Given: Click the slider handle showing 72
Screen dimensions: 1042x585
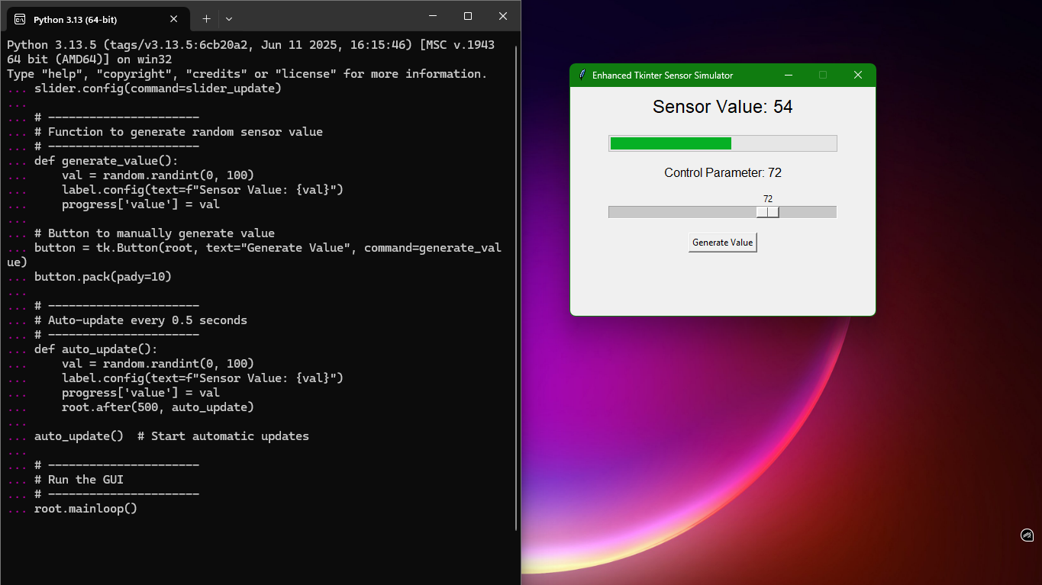Looking at the screenshot, I should (767, 211).
